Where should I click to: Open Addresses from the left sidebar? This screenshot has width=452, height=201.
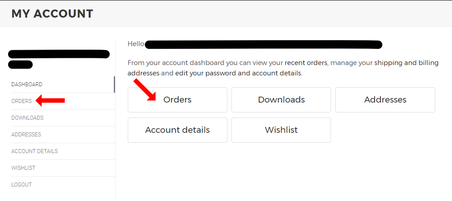coord(26,135)
